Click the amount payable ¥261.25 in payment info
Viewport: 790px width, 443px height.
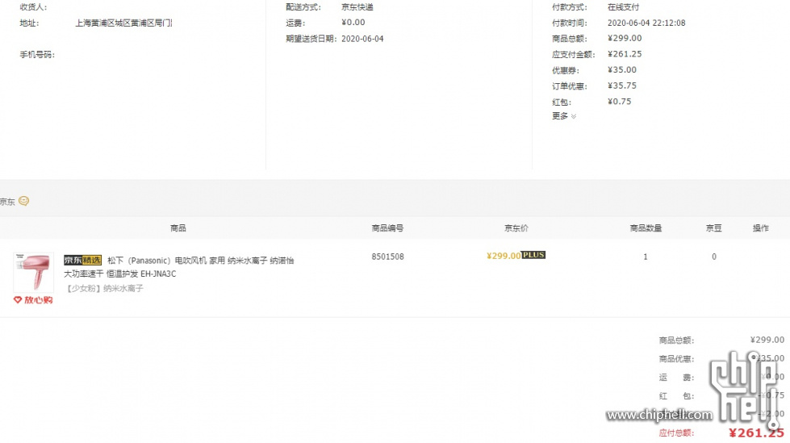tap(625, 54)
